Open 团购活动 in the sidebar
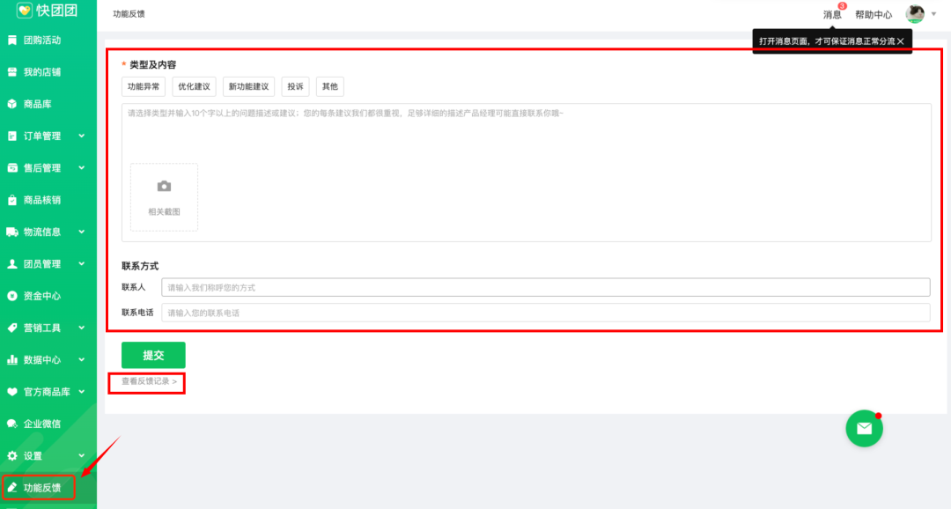This screenshot has height=509, width=951. (x=41, y=41)
